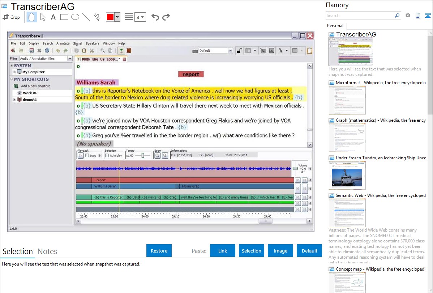
Task: Select the Crop tool
Action: pos(11,17)
